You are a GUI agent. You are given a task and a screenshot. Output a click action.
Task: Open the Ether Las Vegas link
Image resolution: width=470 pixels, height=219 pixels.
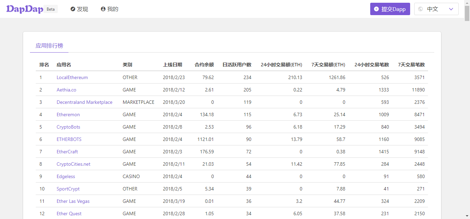(x=73, y=201)
